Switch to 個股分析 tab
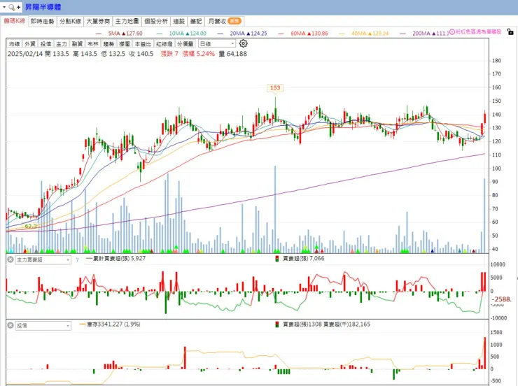 click(x=156, y=21)
